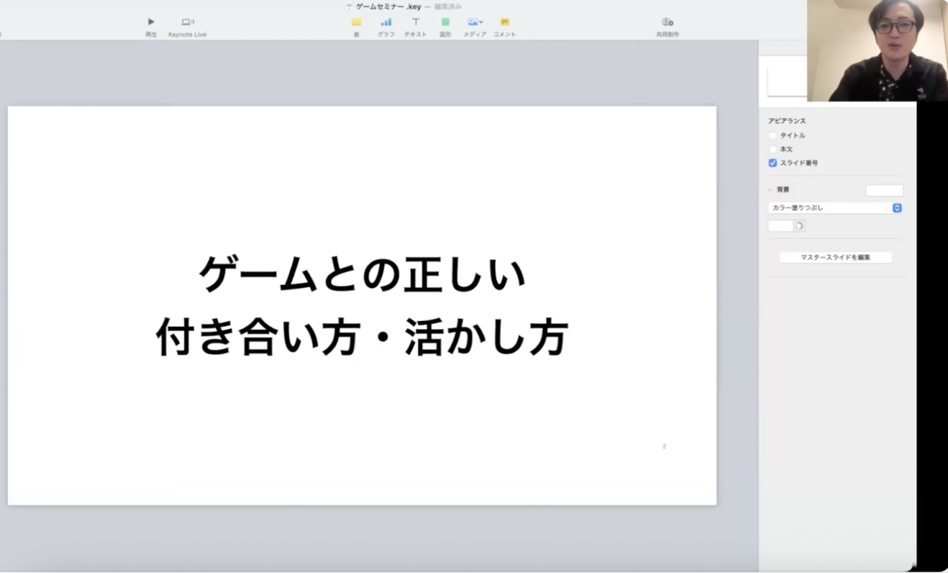Open the メディア media dropdown
The image size is (948, 573).
[475, 22]
